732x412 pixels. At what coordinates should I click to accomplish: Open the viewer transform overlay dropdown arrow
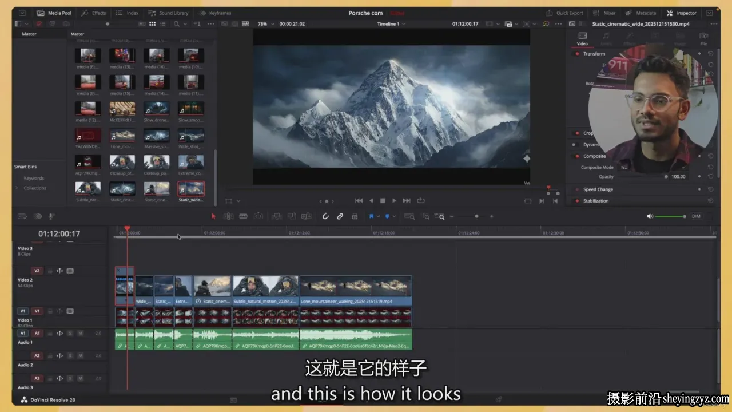coord(238,201)
